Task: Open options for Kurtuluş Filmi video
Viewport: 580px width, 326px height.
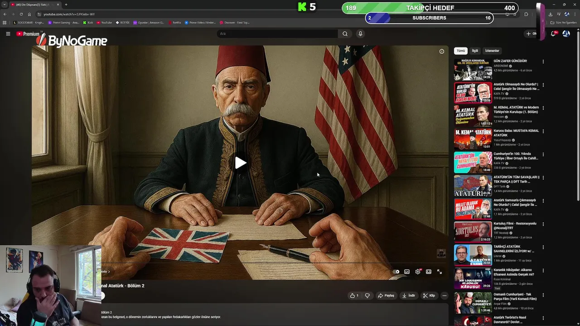Action: [x=543, y=224]
